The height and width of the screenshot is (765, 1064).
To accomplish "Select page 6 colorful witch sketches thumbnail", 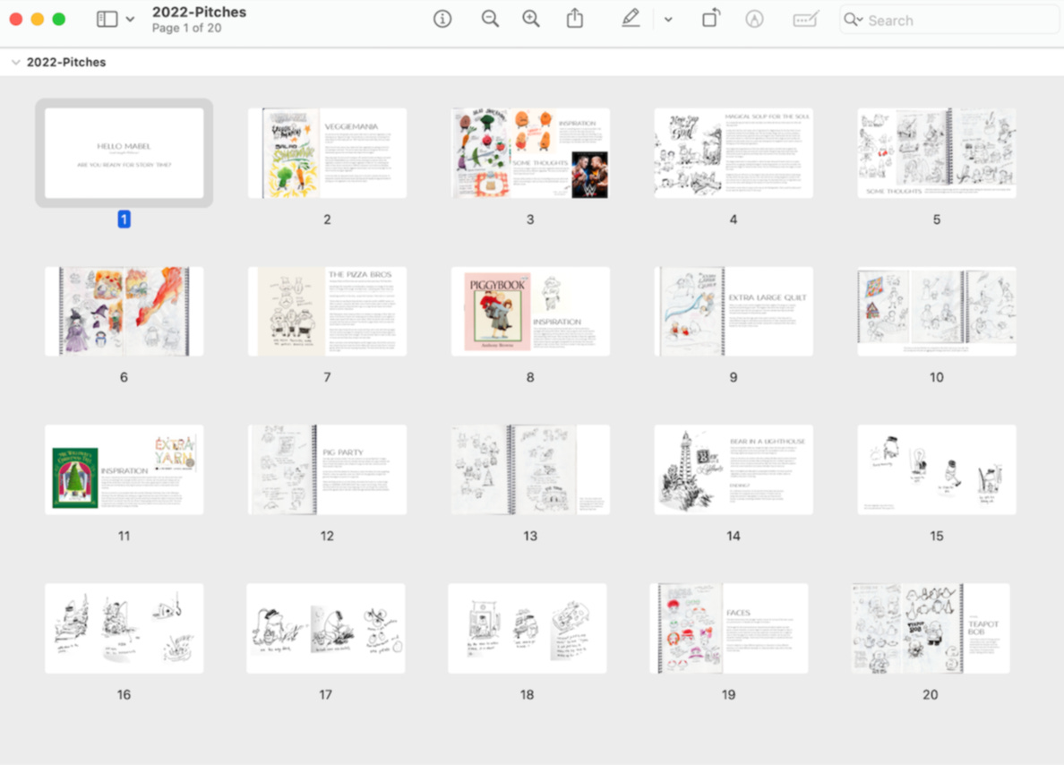I will coord(124,311).
